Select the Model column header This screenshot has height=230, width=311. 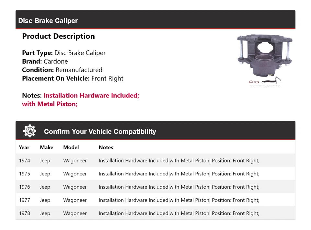[71, 147]
